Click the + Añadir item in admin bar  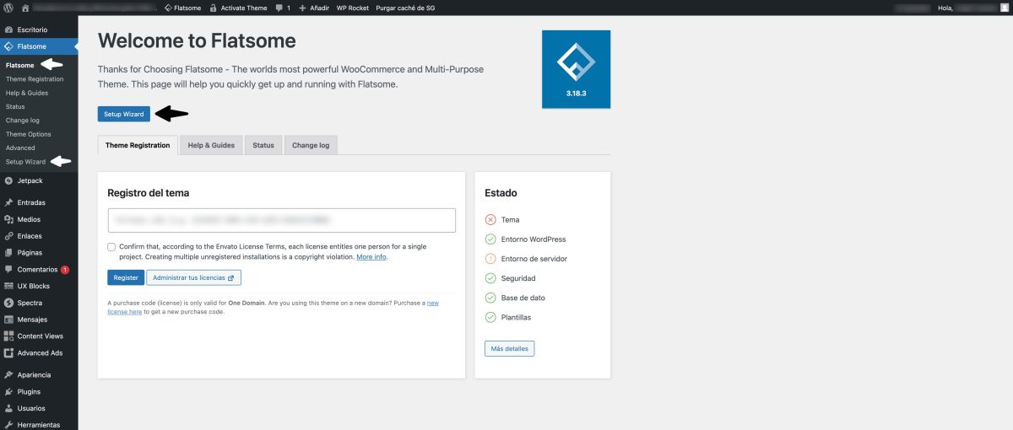(x=314, y=8)
